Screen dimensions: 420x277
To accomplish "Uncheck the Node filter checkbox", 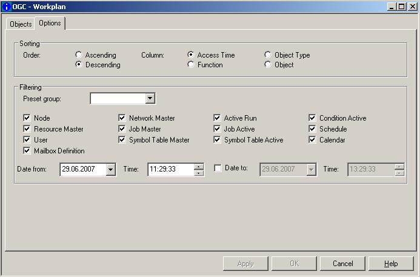I will tap(27, 118).
